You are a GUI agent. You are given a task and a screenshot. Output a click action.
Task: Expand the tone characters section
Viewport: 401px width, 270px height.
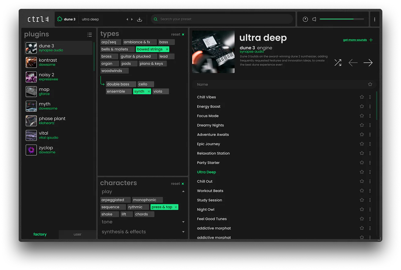[183, 222]
